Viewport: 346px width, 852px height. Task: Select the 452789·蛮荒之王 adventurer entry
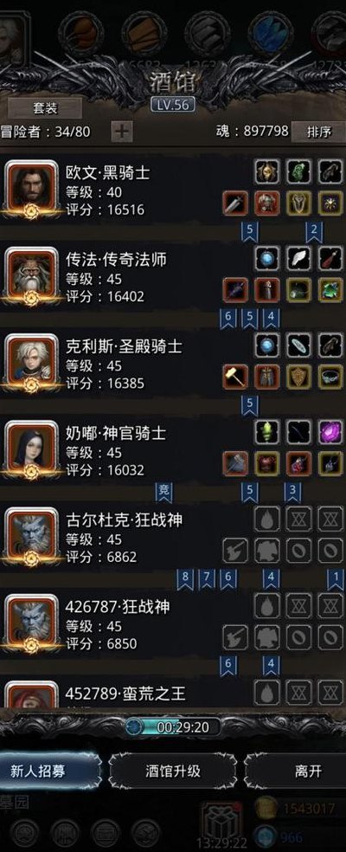point(173,693)
